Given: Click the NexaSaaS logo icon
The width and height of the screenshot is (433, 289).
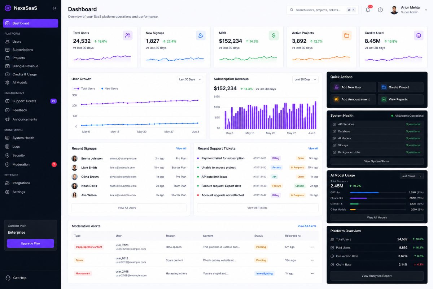Looking at the screenshot, I should (x=8, y=8).
